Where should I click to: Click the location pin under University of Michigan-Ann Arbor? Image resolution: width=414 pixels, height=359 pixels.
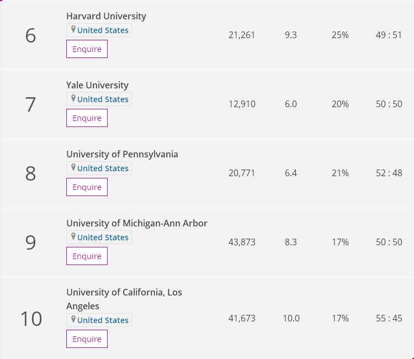[x=73, y=236]
